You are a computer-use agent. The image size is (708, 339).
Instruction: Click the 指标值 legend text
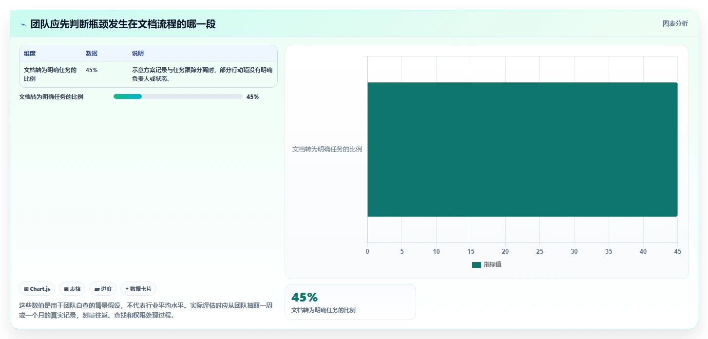493,264
